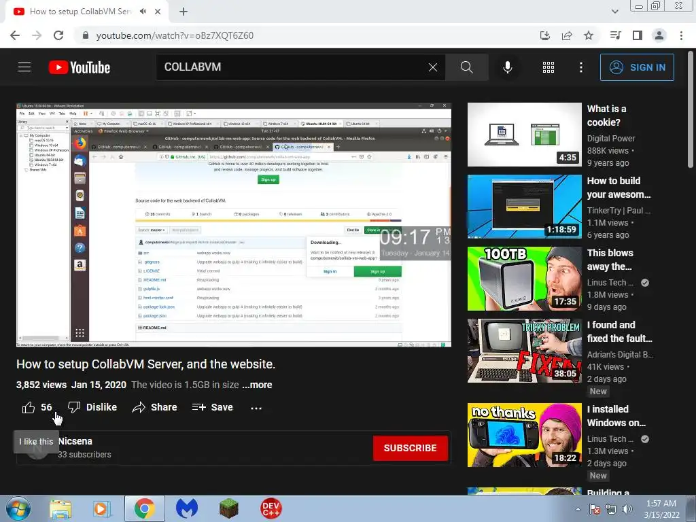
Task: Toggle the Chrome side panel
Action: [x=638, y=35]
